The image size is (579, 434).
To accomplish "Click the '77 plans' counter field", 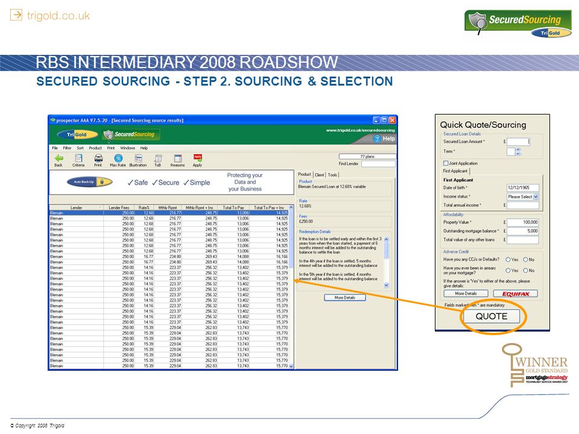I will pyautogui.click(x=367, y=157).
